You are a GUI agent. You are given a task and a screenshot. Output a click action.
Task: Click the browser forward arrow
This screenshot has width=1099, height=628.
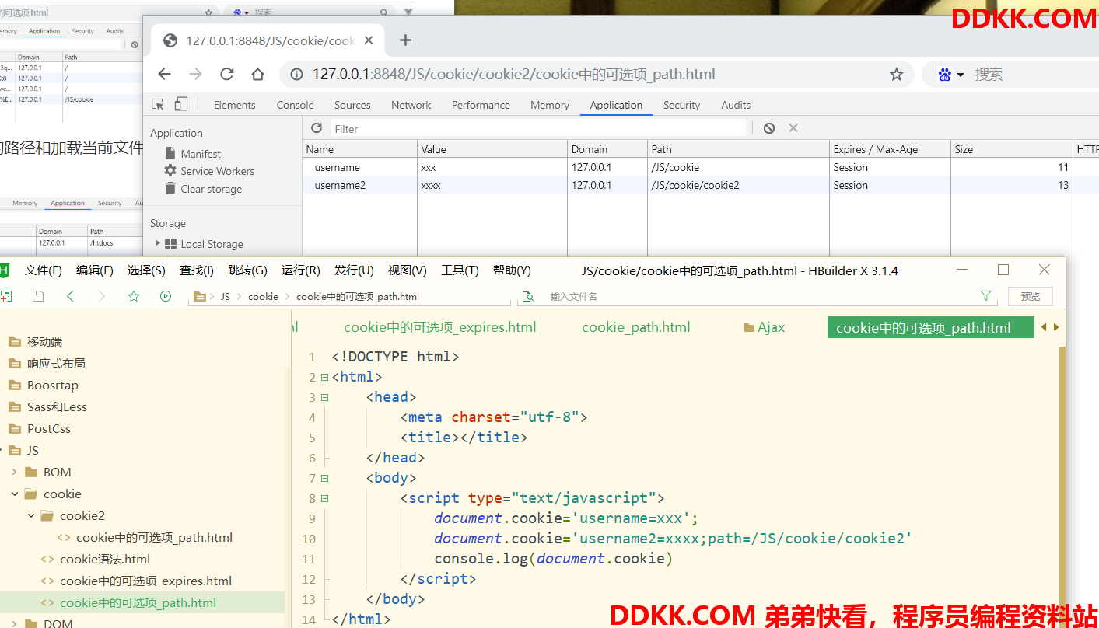coord(195,74)
